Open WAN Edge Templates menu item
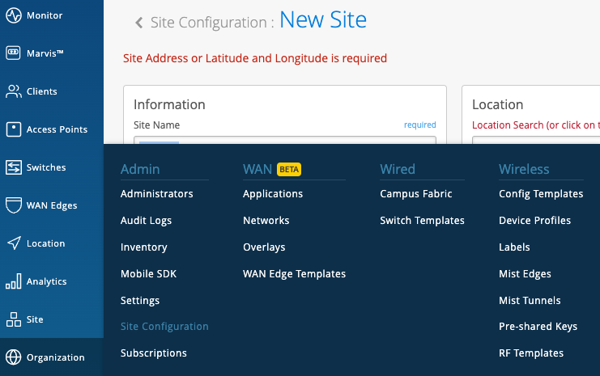600x376 pixels. (294, 274)
